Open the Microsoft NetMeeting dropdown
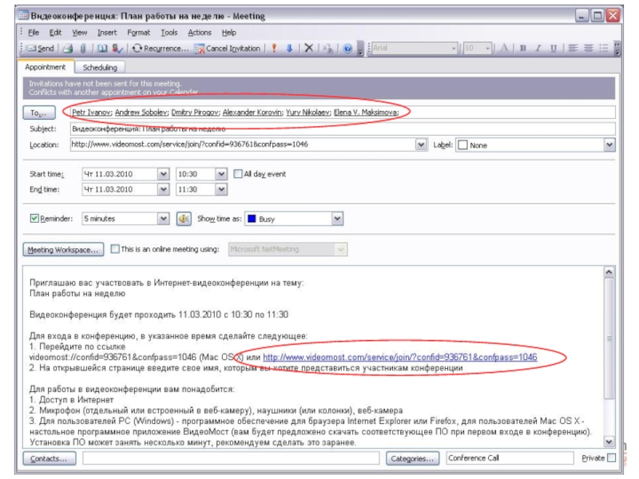This screenshot has width=639, height=479. pyautogui.click(x=341, y=249)
